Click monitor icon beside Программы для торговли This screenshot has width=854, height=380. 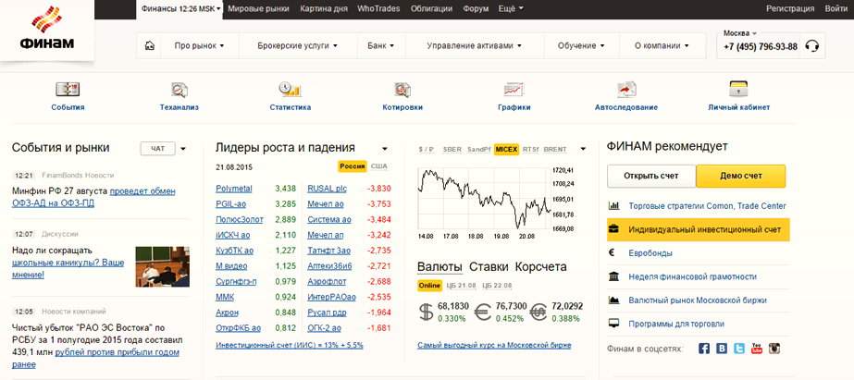tap(613, 324)
